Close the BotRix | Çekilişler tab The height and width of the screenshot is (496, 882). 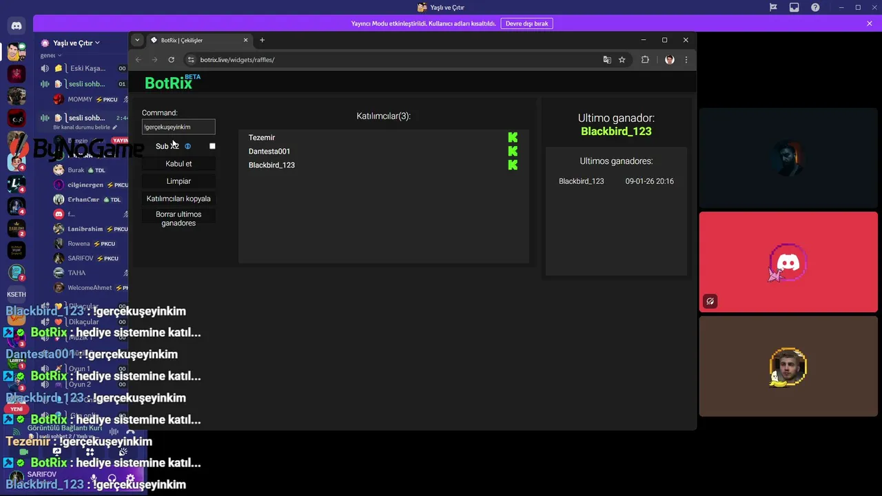[x=245, y=40]
